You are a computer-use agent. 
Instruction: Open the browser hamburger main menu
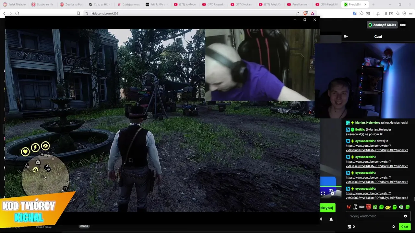410,13
